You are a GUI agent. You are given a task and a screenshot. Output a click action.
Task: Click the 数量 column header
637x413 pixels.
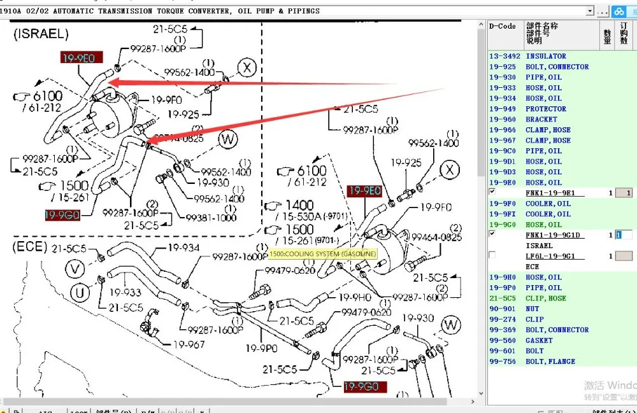(607, 36)
